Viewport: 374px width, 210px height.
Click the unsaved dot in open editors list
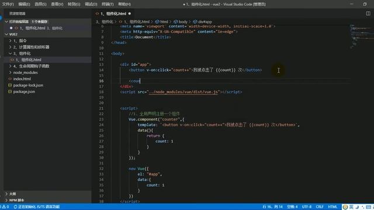tap(11, 28)
